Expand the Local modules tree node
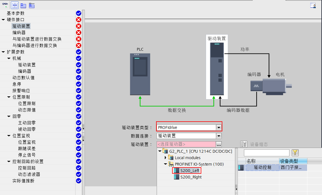Viewport: 322px width, 195px height. [x=165, y=157]
